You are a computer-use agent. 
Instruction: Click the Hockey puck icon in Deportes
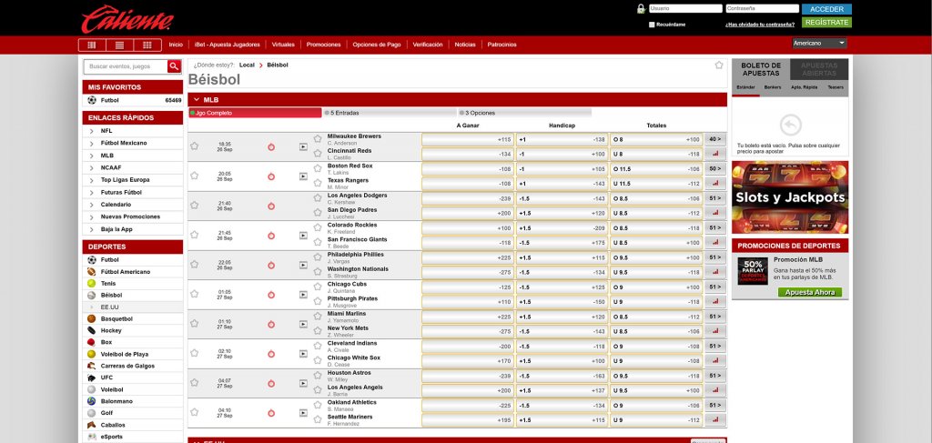92,330
